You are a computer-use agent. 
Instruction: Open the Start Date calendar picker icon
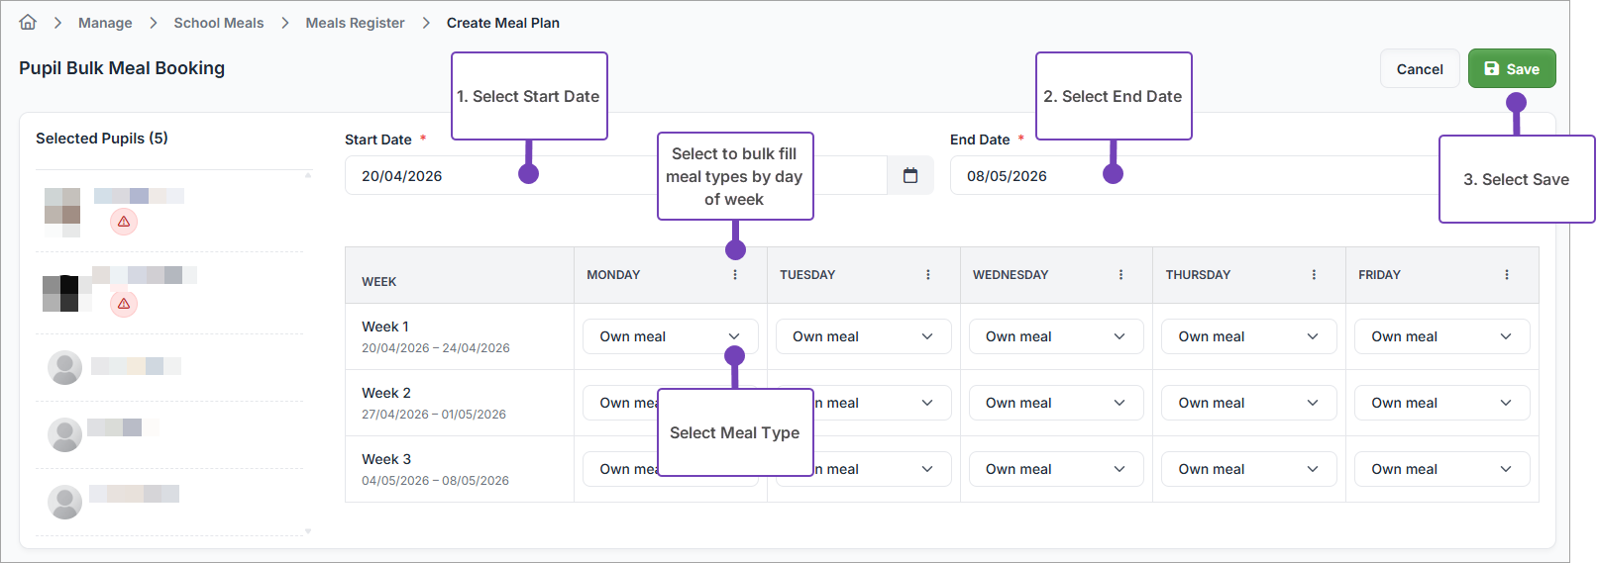[909, 175]
